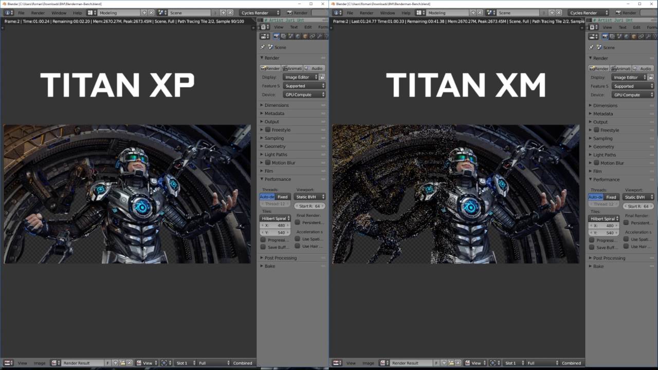Browse images icon beside Render Result in the left window
Viewport: 658px width, 370px height.
pos(55,363)
